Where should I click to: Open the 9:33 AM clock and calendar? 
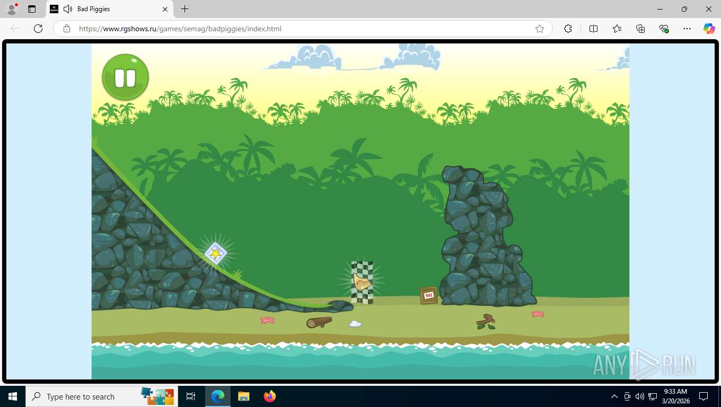tap(675, 396)
